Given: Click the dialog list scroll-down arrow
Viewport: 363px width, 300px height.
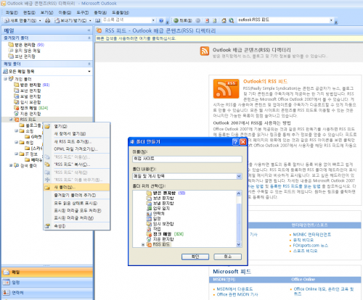Looking at the screenshot, I should pyautogui.click(x=239, y=244).
